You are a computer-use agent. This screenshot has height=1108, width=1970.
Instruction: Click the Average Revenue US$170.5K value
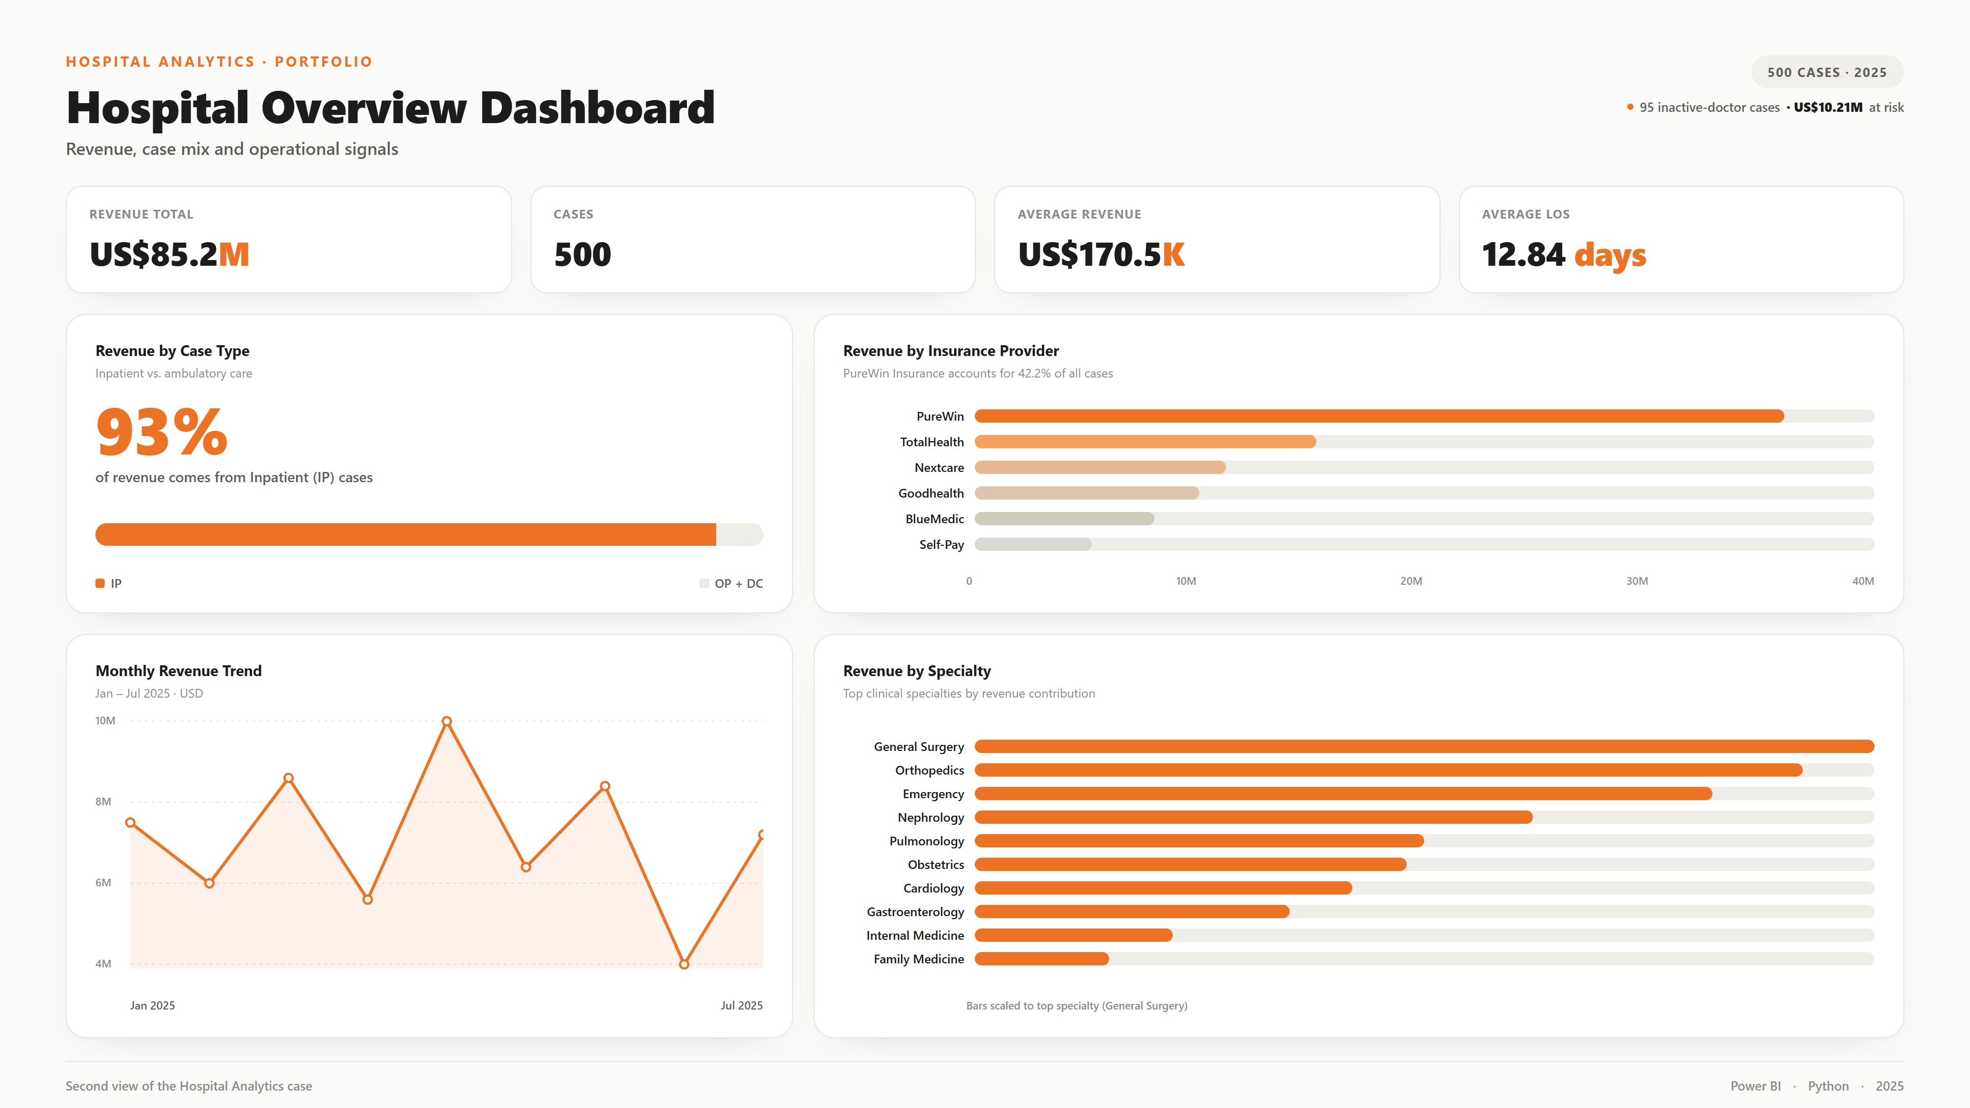click(x=1101, y=254)
